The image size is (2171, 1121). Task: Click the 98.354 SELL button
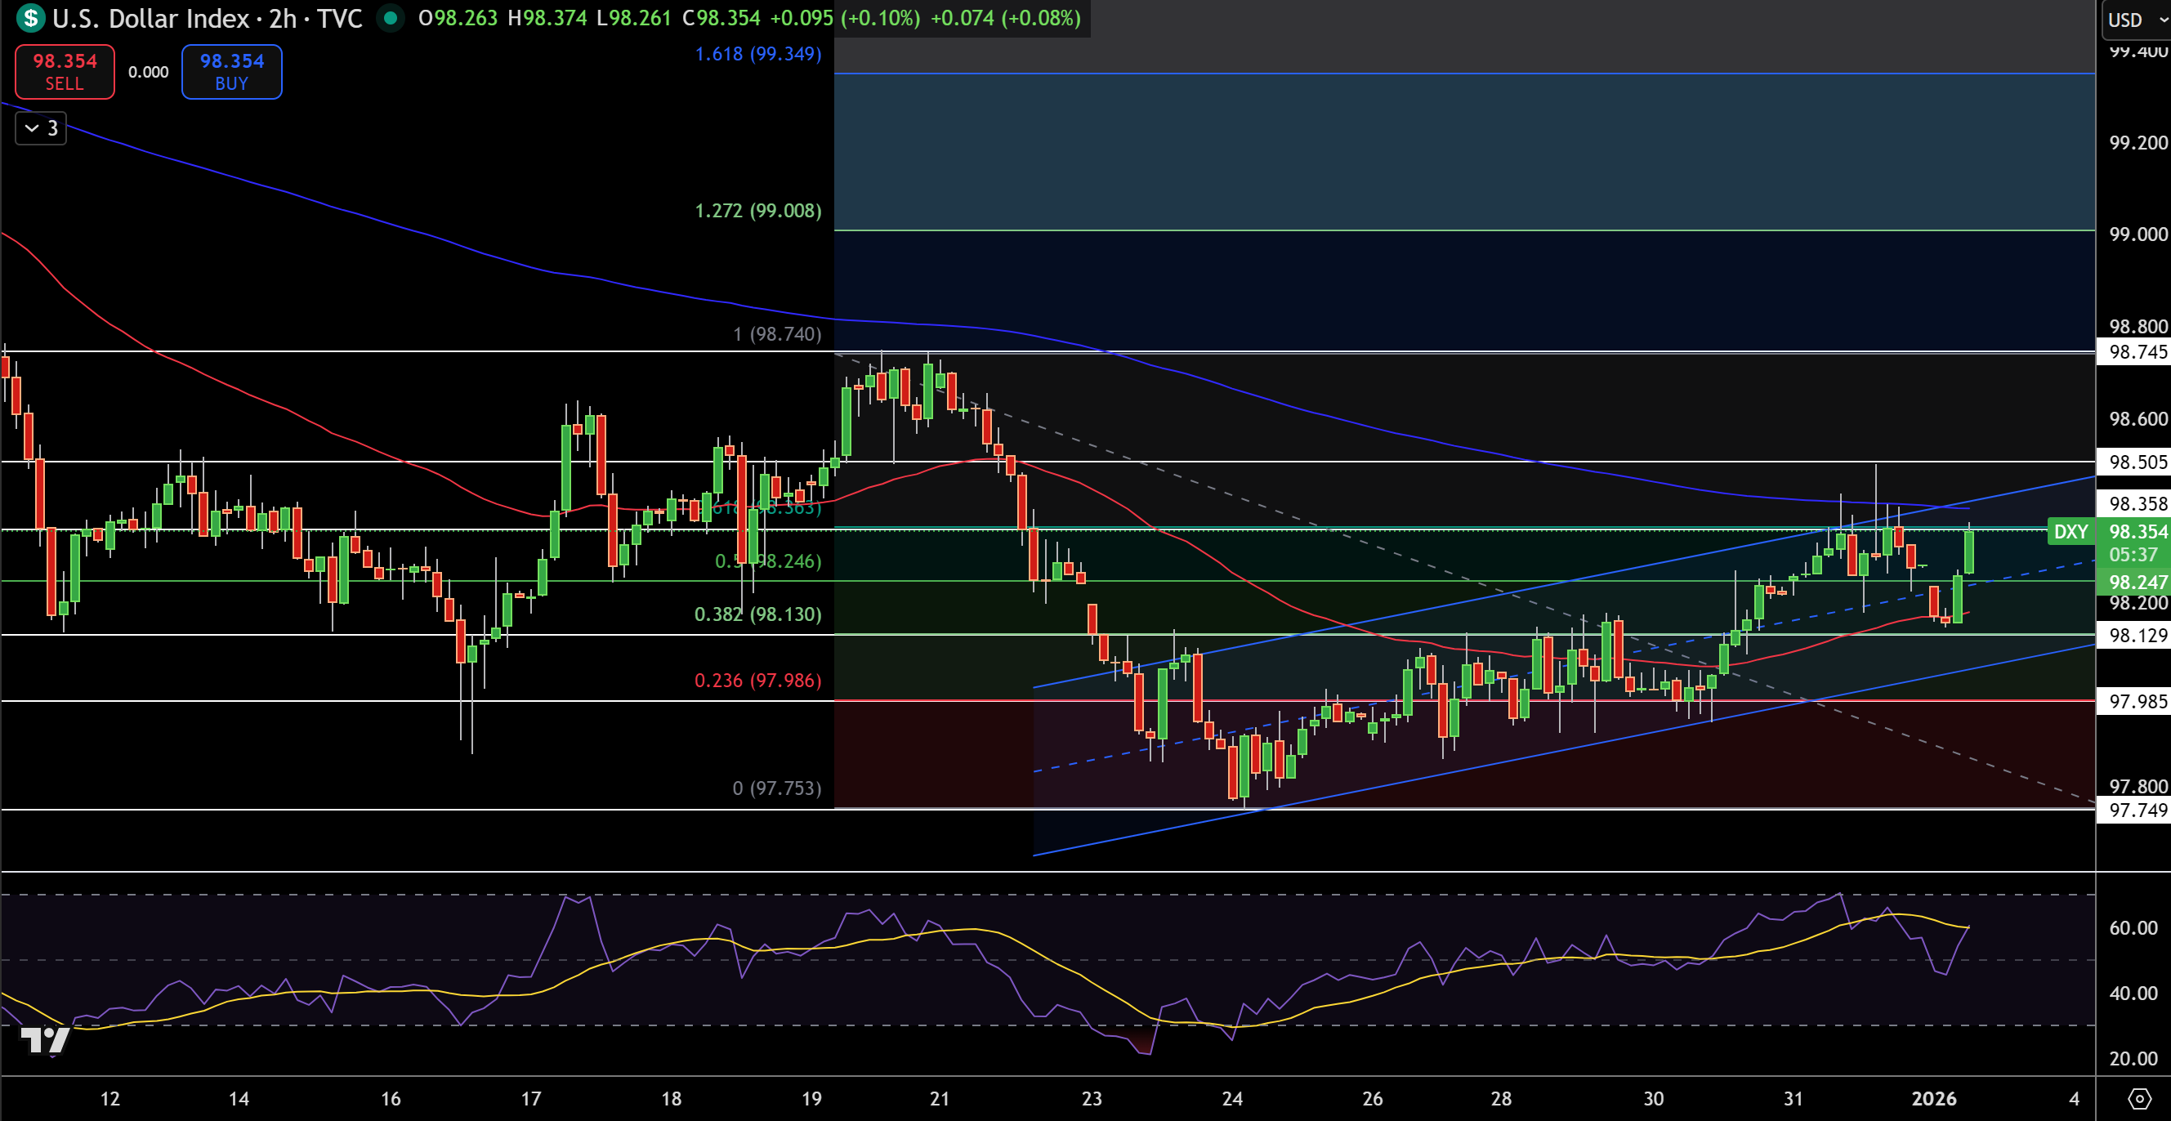coord(65,72)
